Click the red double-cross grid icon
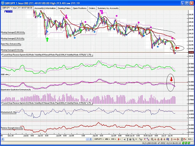This screenshot has height=146, width=195. pyautogui.click(x=158, y=139)
